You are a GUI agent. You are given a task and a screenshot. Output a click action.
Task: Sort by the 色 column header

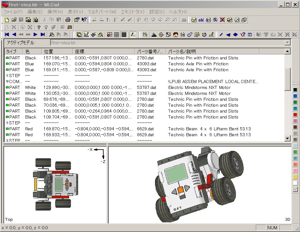point(32,51)
